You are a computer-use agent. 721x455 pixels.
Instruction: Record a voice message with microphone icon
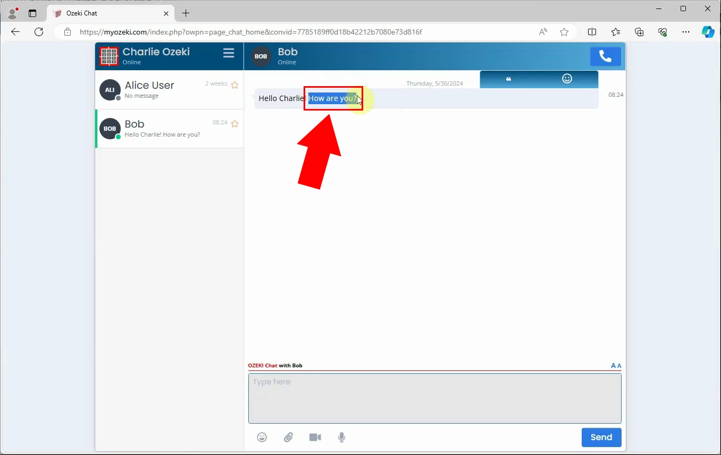coord(342,437)
